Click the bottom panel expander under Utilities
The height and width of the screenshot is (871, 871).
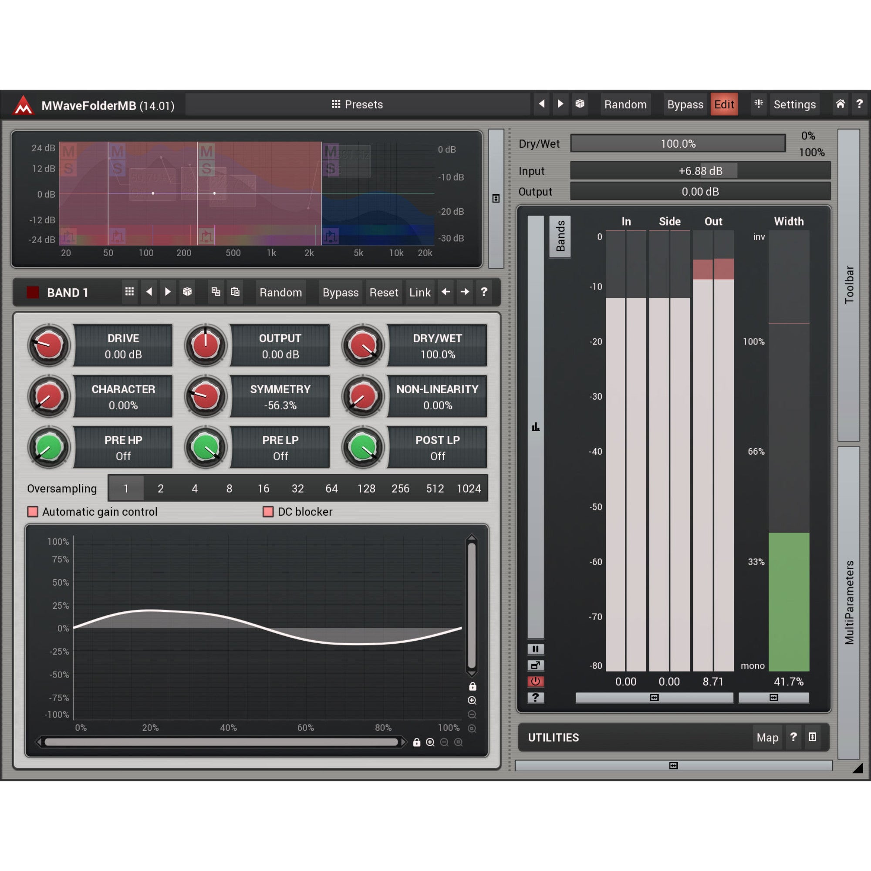(x=674, y=766)
